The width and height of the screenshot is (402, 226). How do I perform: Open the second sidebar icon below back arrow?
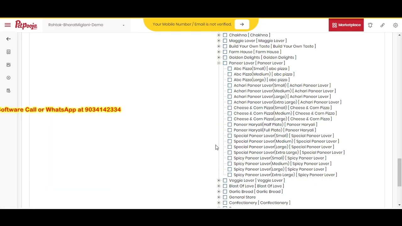coord(8,52)
